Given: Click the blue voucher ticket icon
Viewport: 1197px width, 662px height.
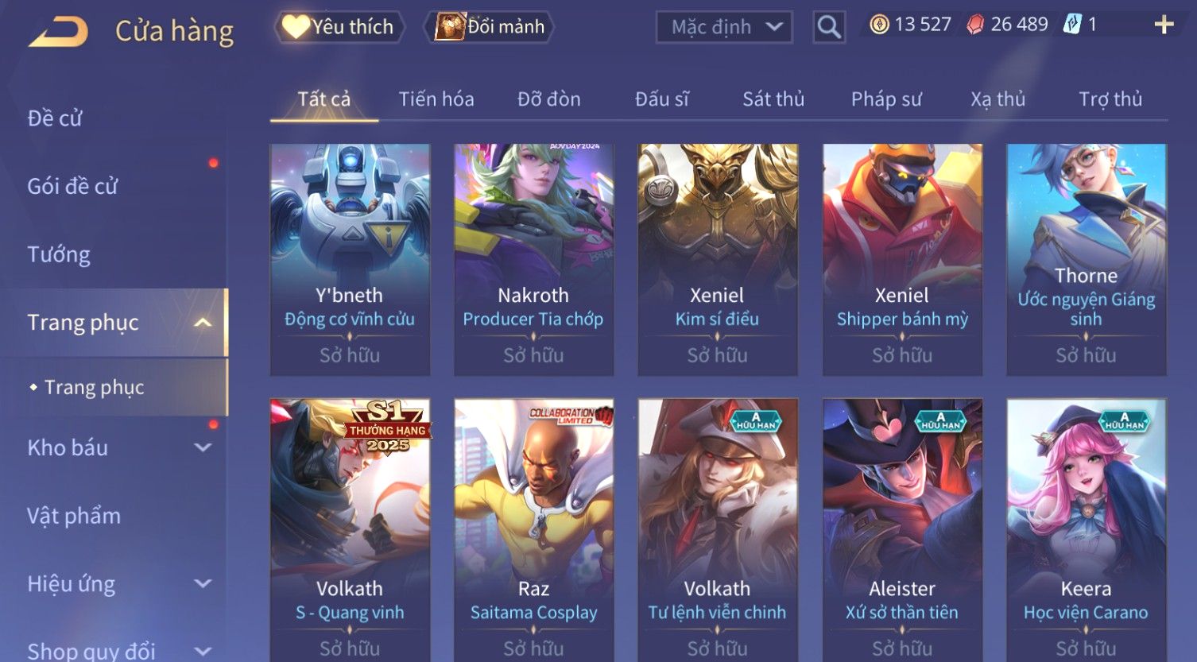Looking at the screenshot, I should (x=1072, y=25).
